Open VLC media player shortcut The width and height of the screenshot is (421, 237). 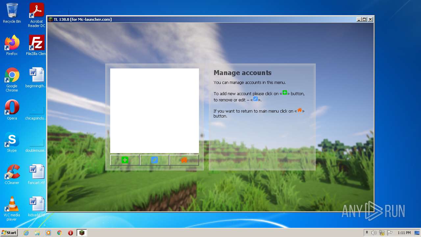pos(12,209)
